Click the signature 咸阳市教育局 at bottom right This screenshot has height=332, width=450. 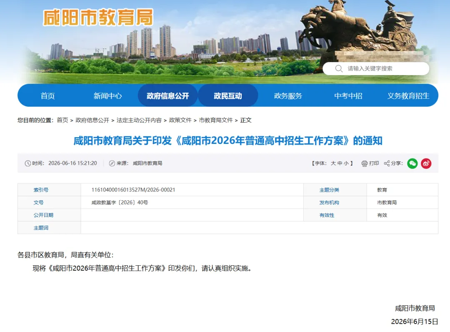coord(415,308)
